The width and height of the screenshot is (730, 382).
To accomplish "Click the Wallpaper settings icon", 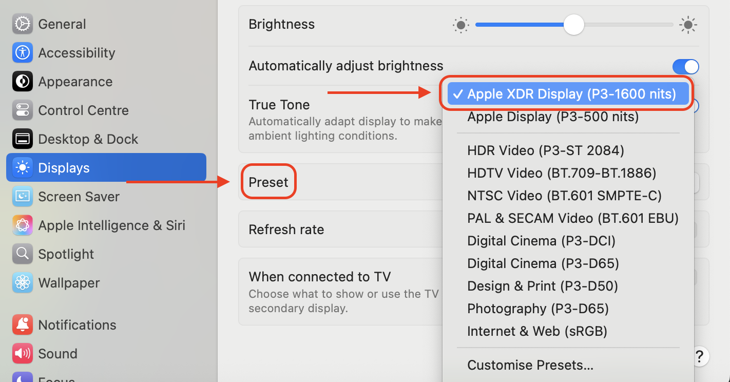I will tap(69, 282).
